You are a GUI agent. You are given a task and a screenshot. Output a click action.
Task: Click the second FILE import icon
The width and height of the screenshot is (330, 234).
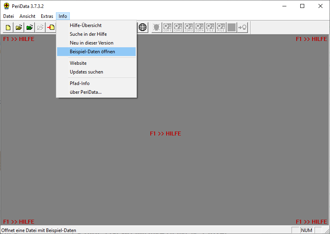point(221,27)
